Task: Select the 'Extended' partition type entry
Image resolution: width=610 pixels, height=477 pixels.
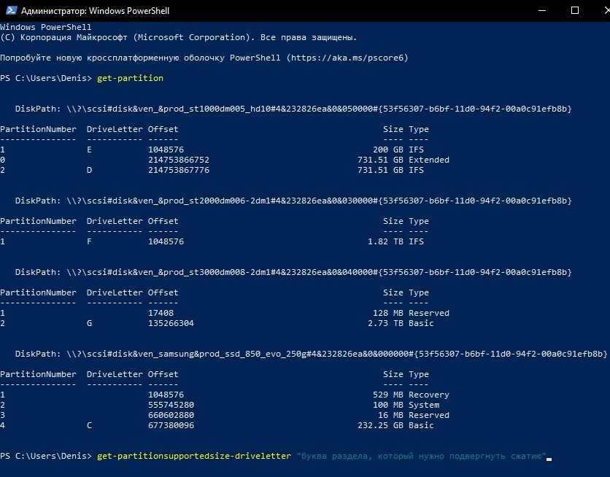Action: click(x=429, y=160)
